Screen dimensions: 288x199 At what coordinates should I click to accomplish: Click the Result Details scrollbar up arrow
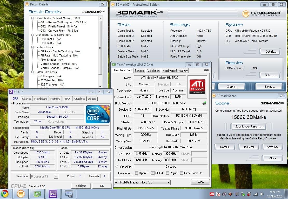100,18
